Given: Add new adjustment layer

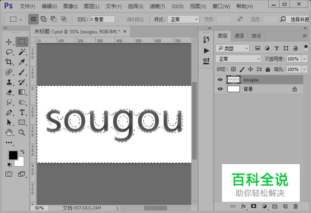Looking at the screenshot, I should point(264,206).
